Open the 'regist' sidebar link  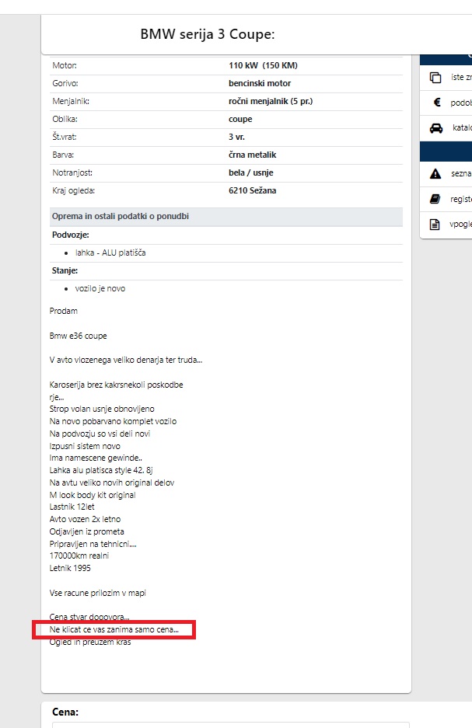[x=461, y=199]
